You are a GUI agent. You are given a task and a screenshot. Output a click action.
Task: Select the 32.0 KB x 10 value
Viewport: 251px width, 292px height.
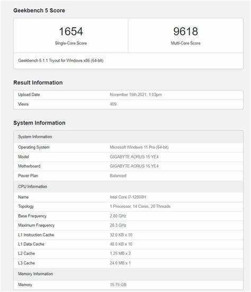coord(121,235)
